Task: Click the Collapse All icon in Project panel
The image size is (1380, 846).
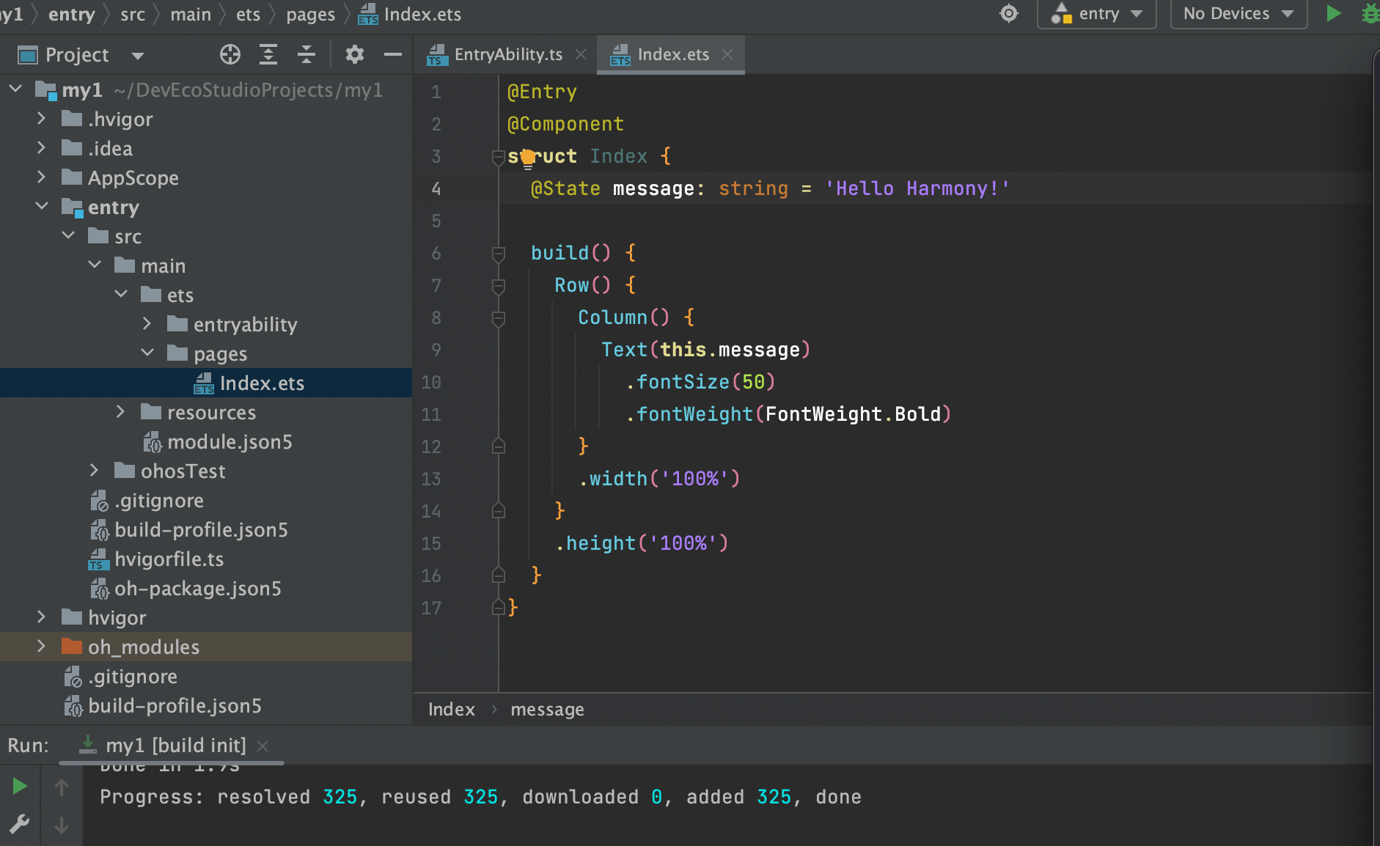Action: tap(307, 55)
